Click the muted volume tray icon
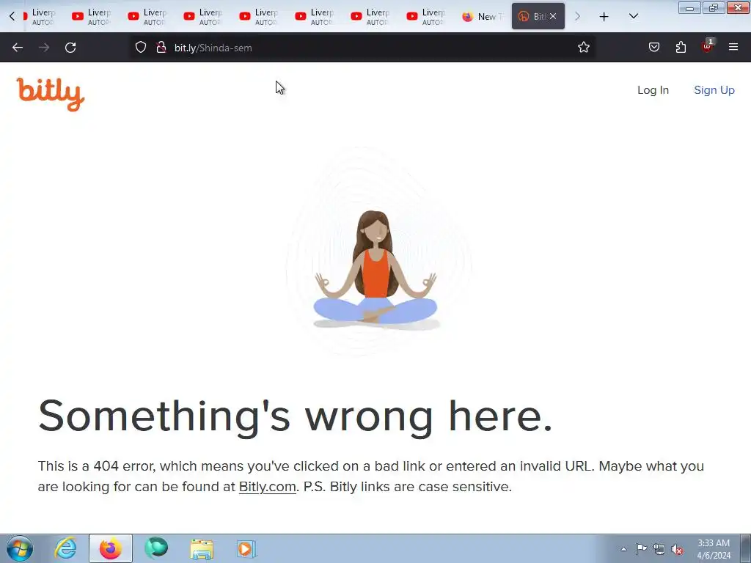 point(677,549)
